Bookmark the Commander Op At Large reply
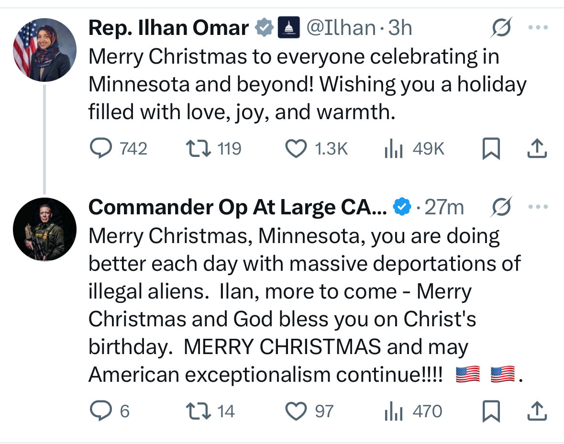The height and width of the screenshot is (444, 564). (491, 411)
